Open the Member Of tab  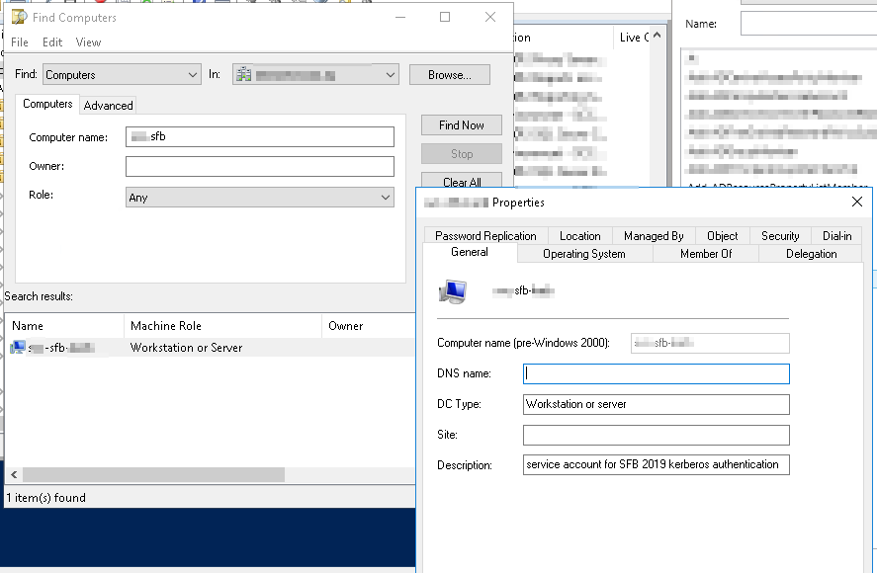(706, 254)
